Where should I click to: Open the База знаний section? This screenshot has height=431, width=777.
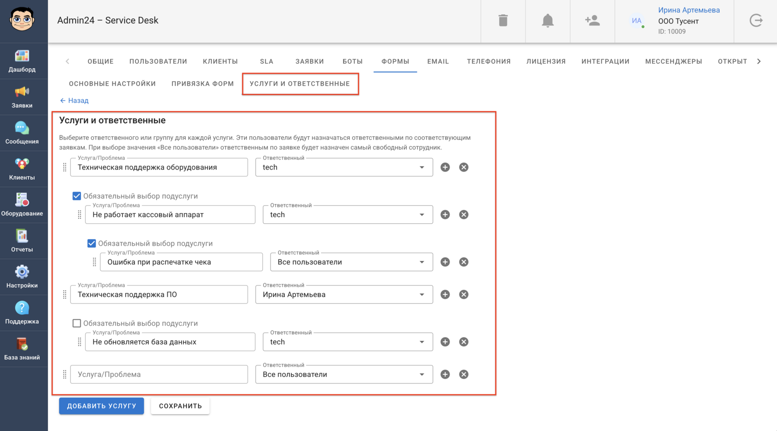pos(22,349)
